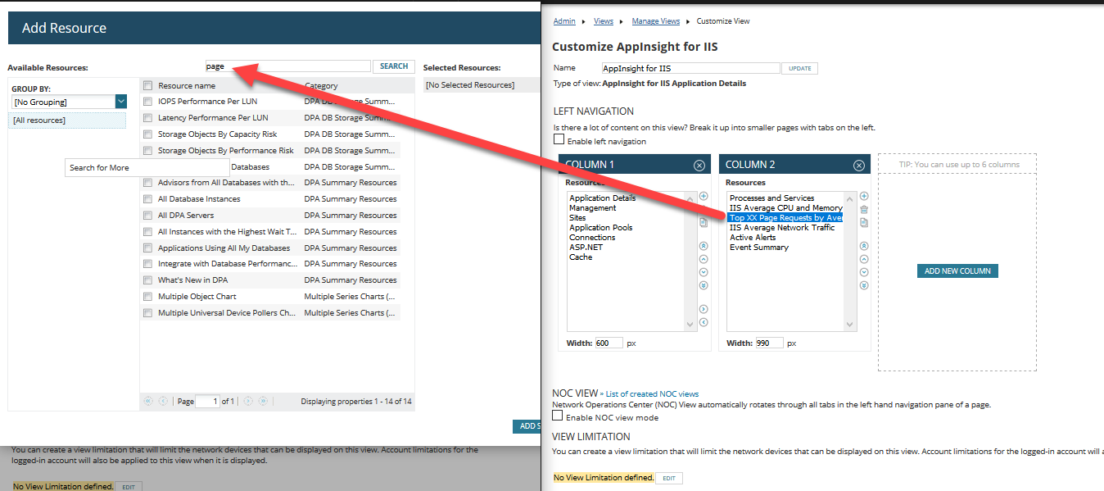The height and width of the screenshot is (491, 1104).
Task: Move resource to top in Column 1
Action: pos(704,246)
